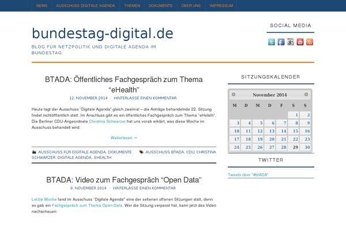Open the Themen menu
Viewport: 346px width, 231px height.
[132, 5]
